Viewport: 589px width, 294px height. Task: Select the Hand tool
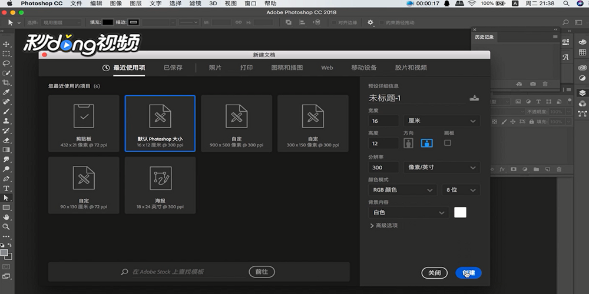(6, 217)
